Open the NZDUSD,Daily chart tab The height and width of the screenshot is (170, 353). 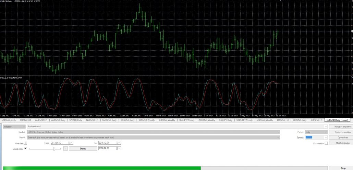click(109, 120)
